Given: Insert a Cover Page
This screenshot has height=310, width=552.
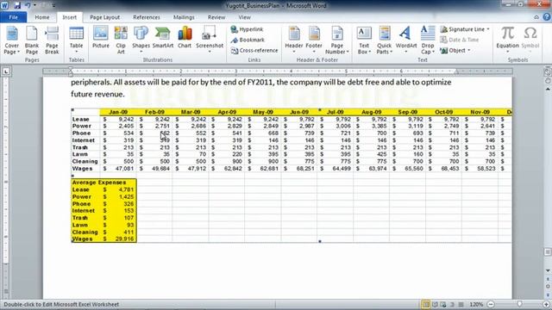Looking at the screenshot, I should point(11,40).
